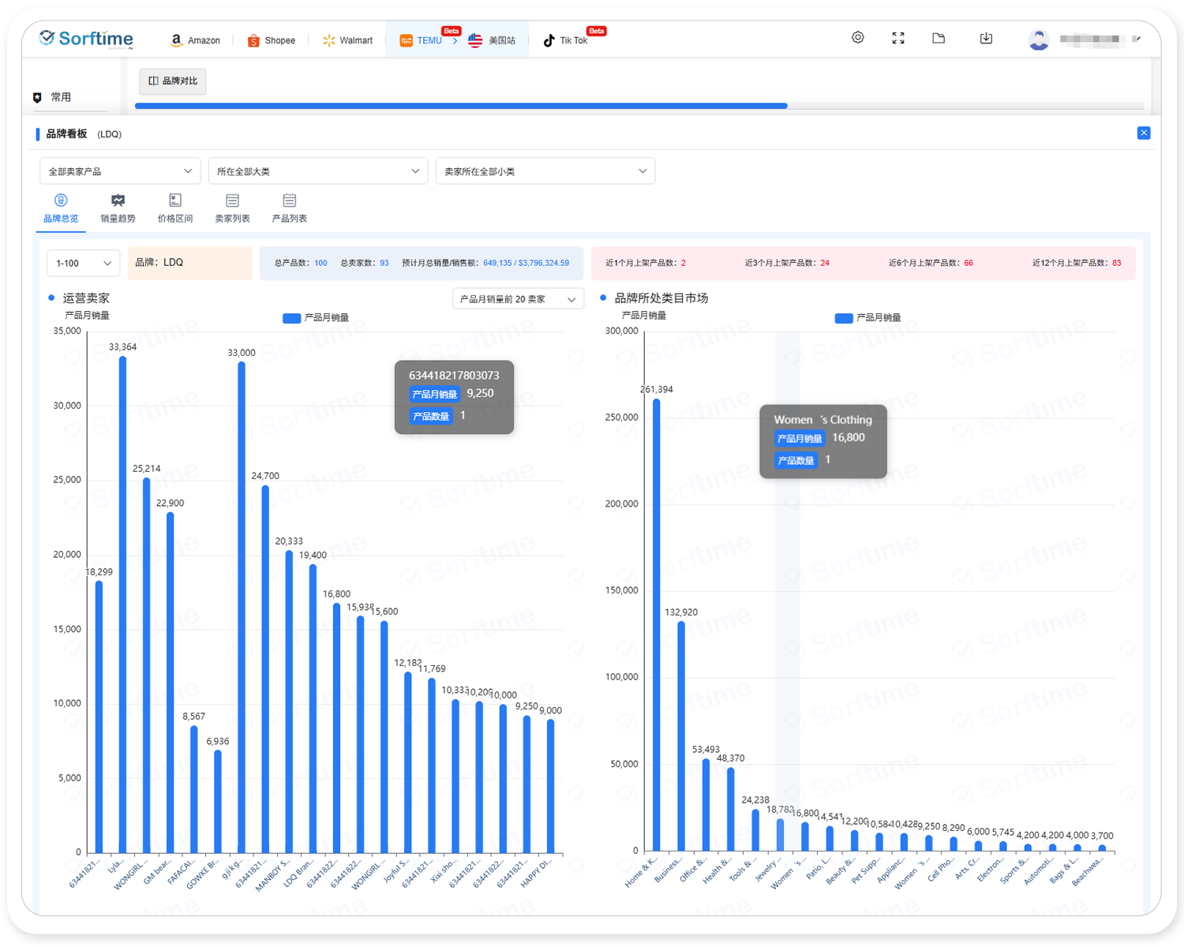Image resolution: width=1184 pixels, height=947 pixels.
Task: Expand the 卖家所在全部小类 dropdown
Action: click(545, 171)
